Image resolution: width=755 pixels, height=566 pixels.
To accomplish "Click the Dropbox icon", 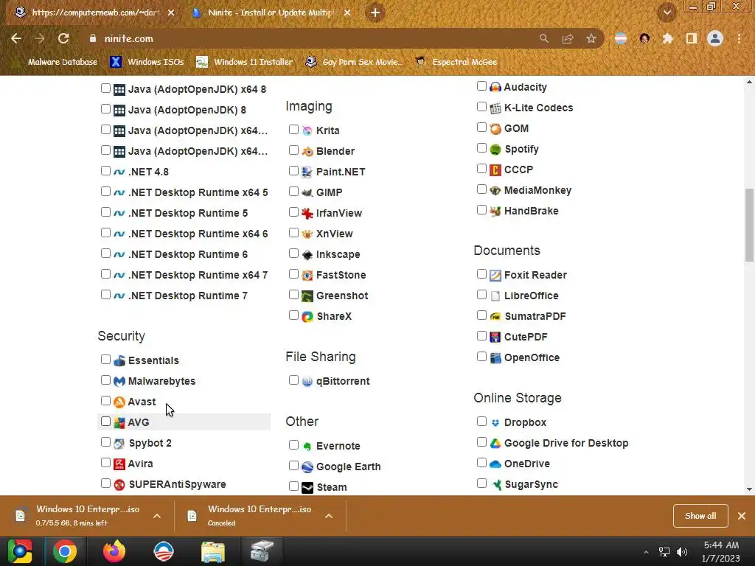I will [495, 422].
